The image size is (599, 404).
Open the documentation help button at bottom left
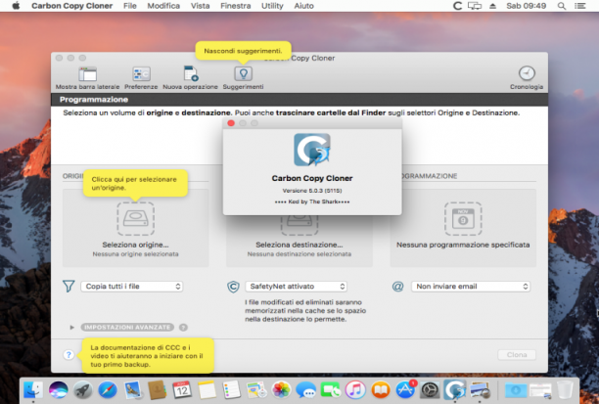click(69, 355)
